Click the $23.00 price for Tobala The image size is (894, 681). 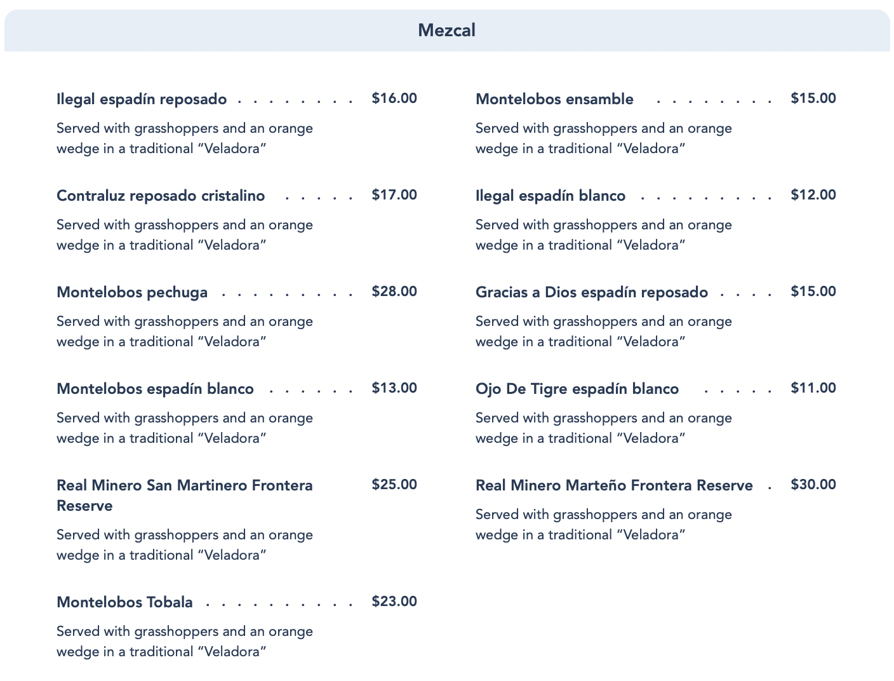pyautogui.click(x=394, y=602)
